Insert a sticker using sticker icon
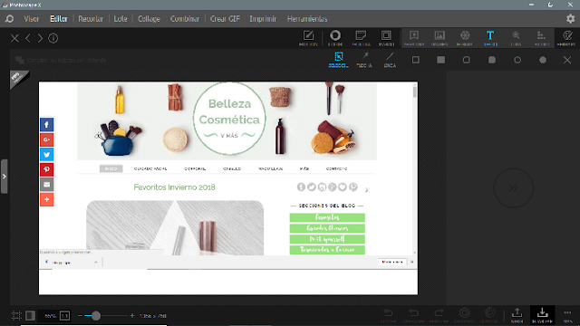The image size is (580, 326). click(x=414, y=38)
